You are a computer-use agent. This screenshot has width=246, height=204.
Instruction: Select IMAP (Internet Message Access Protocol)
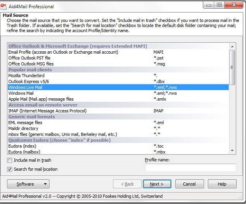pos(118,111)
